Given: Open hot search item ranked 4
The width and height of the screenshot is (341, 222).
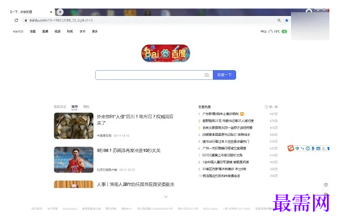Looking at the screenshot, I should pyautogui.click(x=226, y=135).
